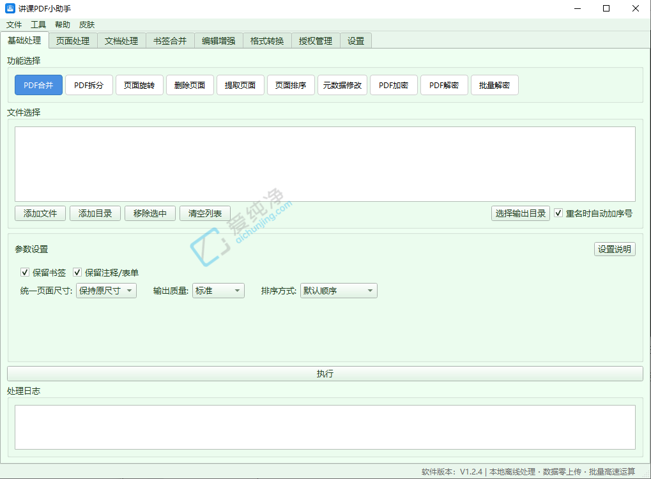Viewport: 651px width, 479px height.
Task: Select the PDF拆分 function button
Action: coord(89,85)
